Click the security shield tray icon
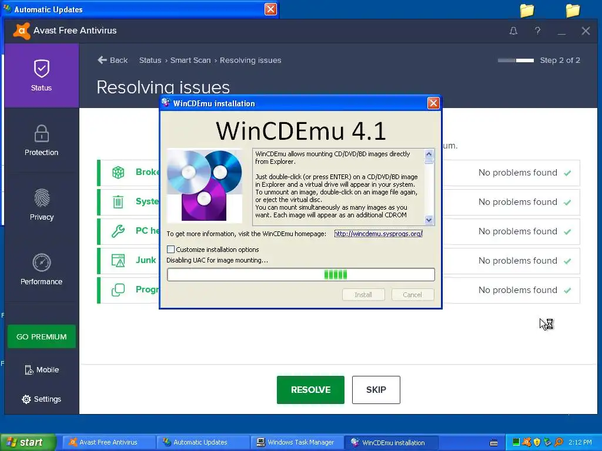Screen dimensions: 602x451 click(537, 442)
